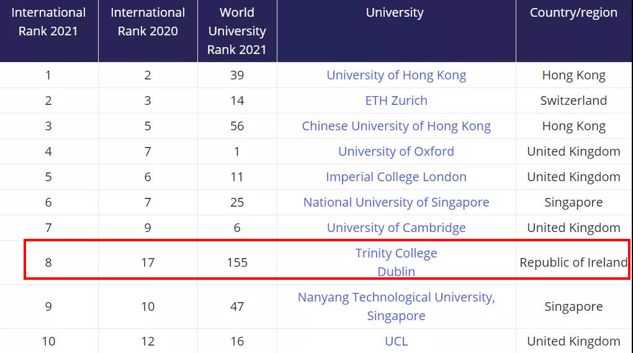Click the International Rank 2020 column header
This screenshot has width=633, height=353.
148,22
